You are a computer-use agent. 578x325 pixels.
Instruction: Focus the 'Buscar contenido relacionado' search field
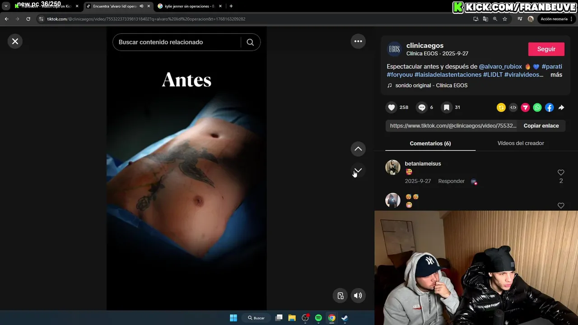[177, 42]
